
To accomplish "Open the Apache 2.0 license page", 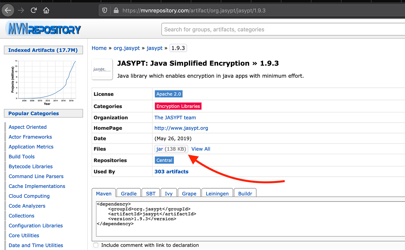I will pyautogui.click(x=169, y=94).
